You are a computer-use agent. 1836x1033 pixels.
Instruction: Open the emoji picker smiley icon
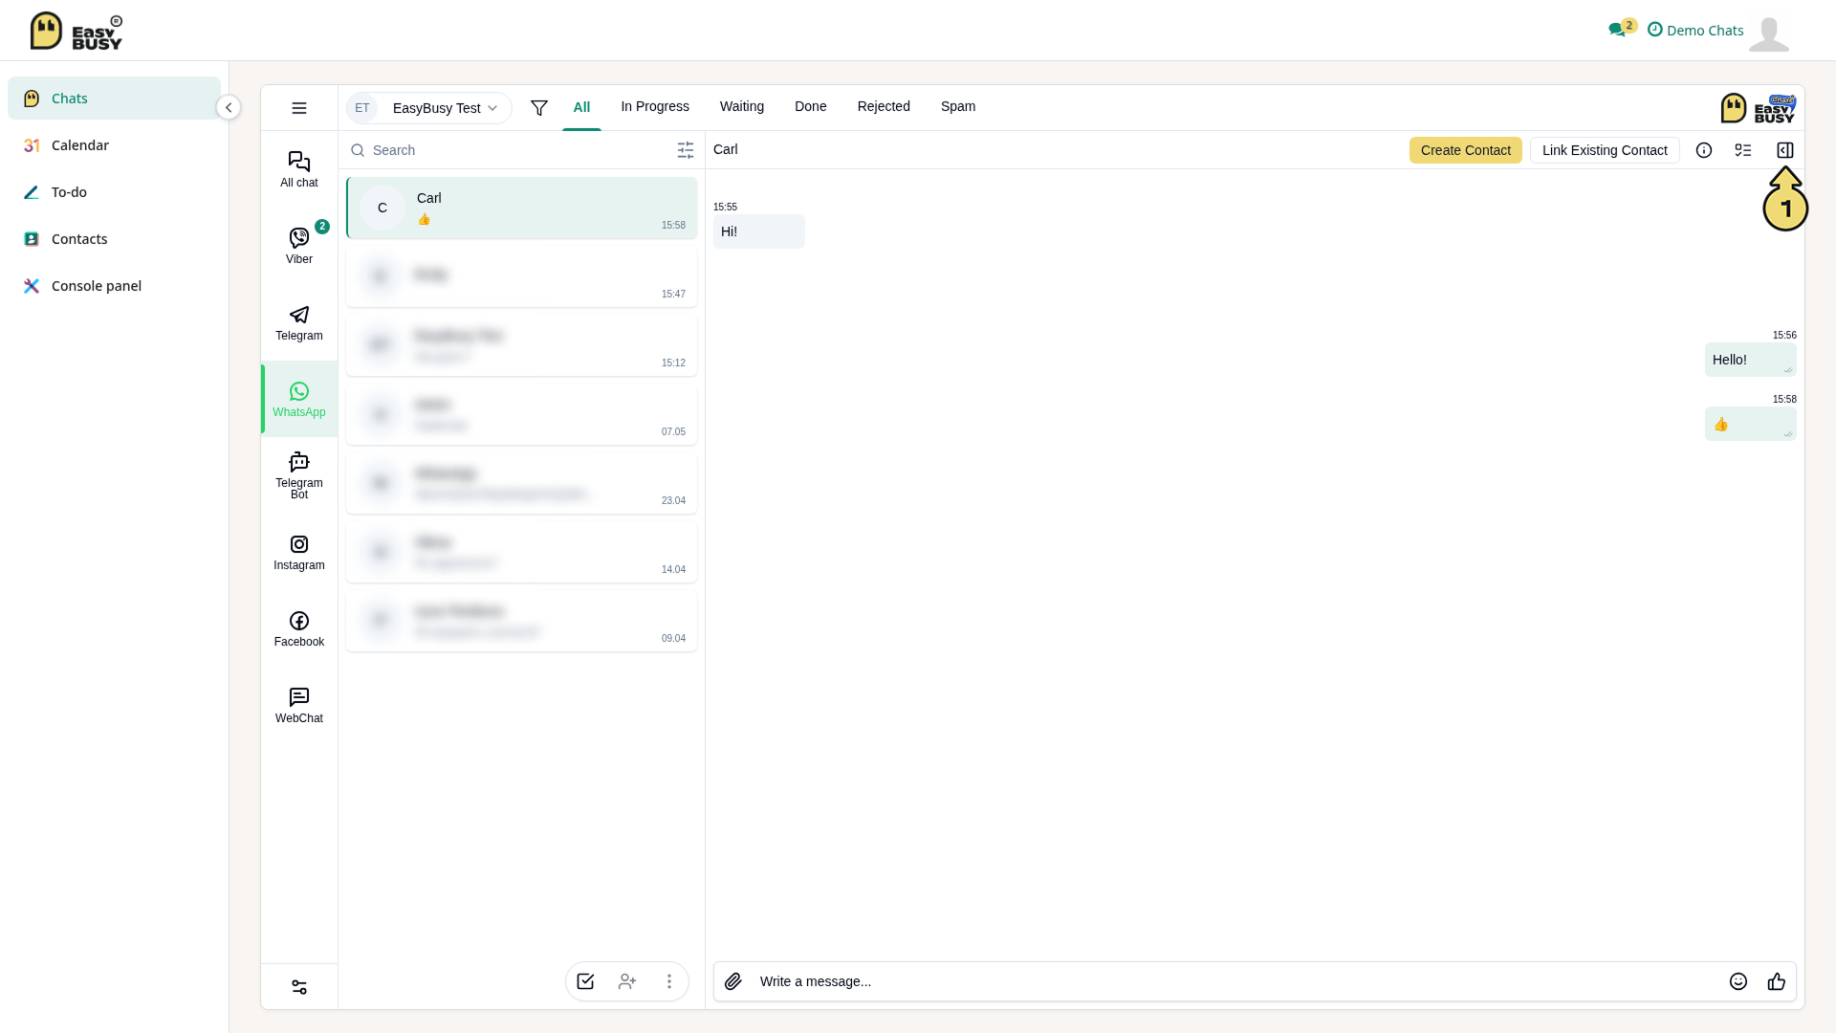(x=1738, y=981)
